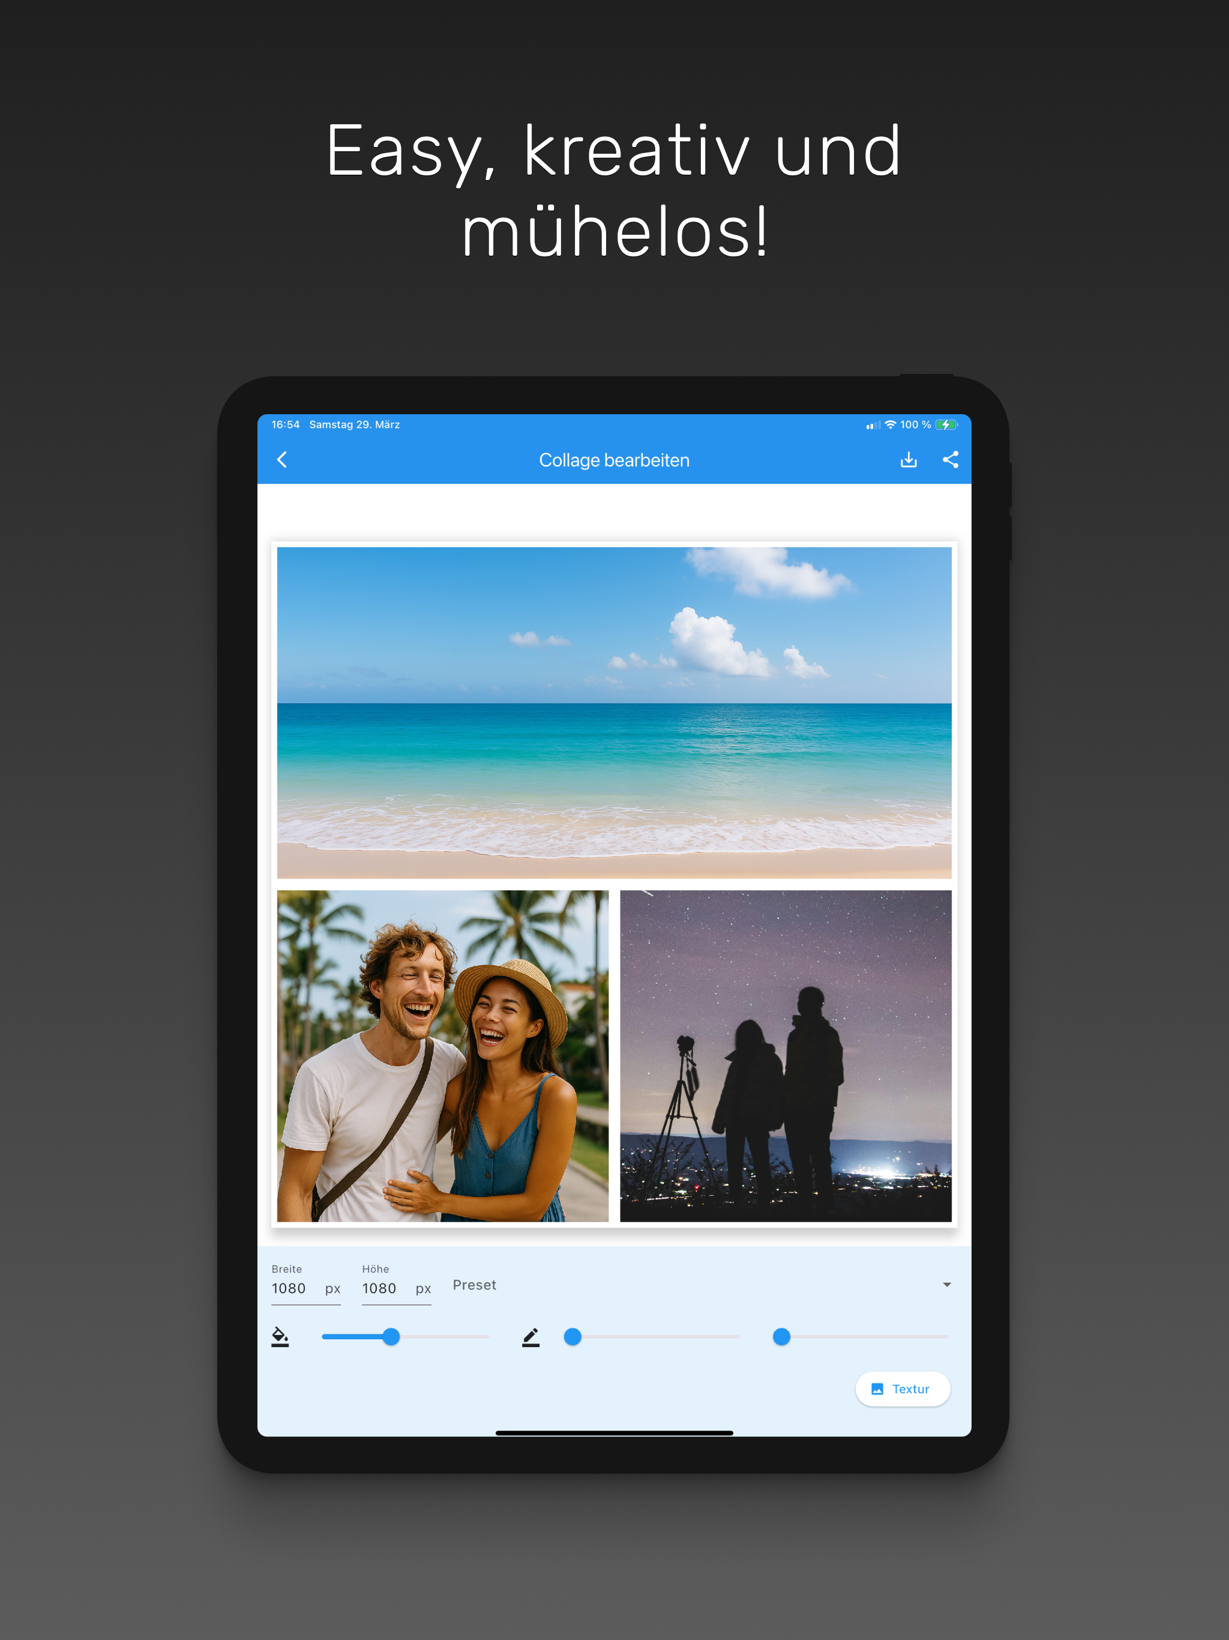Select the laughing couple photo
Screen dimensions: 1229x1640
(442, 1056)
